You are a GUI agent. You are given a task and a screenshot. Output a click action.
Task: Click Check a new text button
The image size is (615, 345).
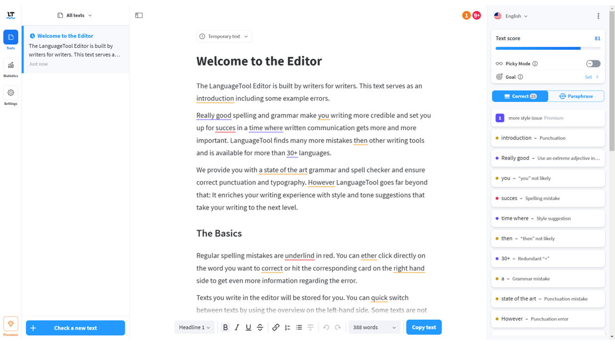pos(75,328)
